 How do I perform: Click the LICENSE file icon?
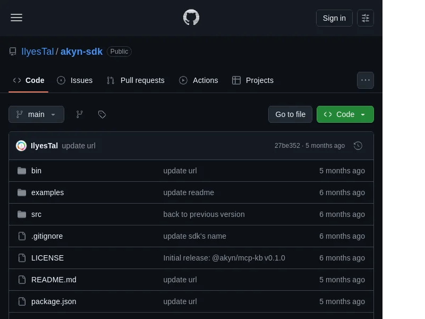click(22, 258)
